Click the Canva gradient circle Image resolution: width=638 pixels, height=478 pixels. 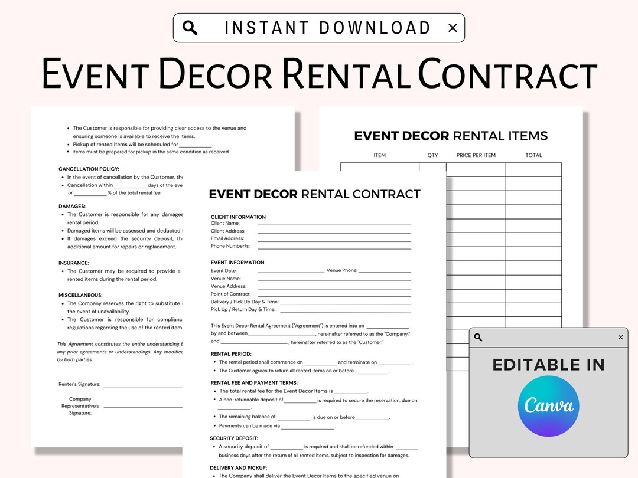pyautogui.click(x=548, y=406)
